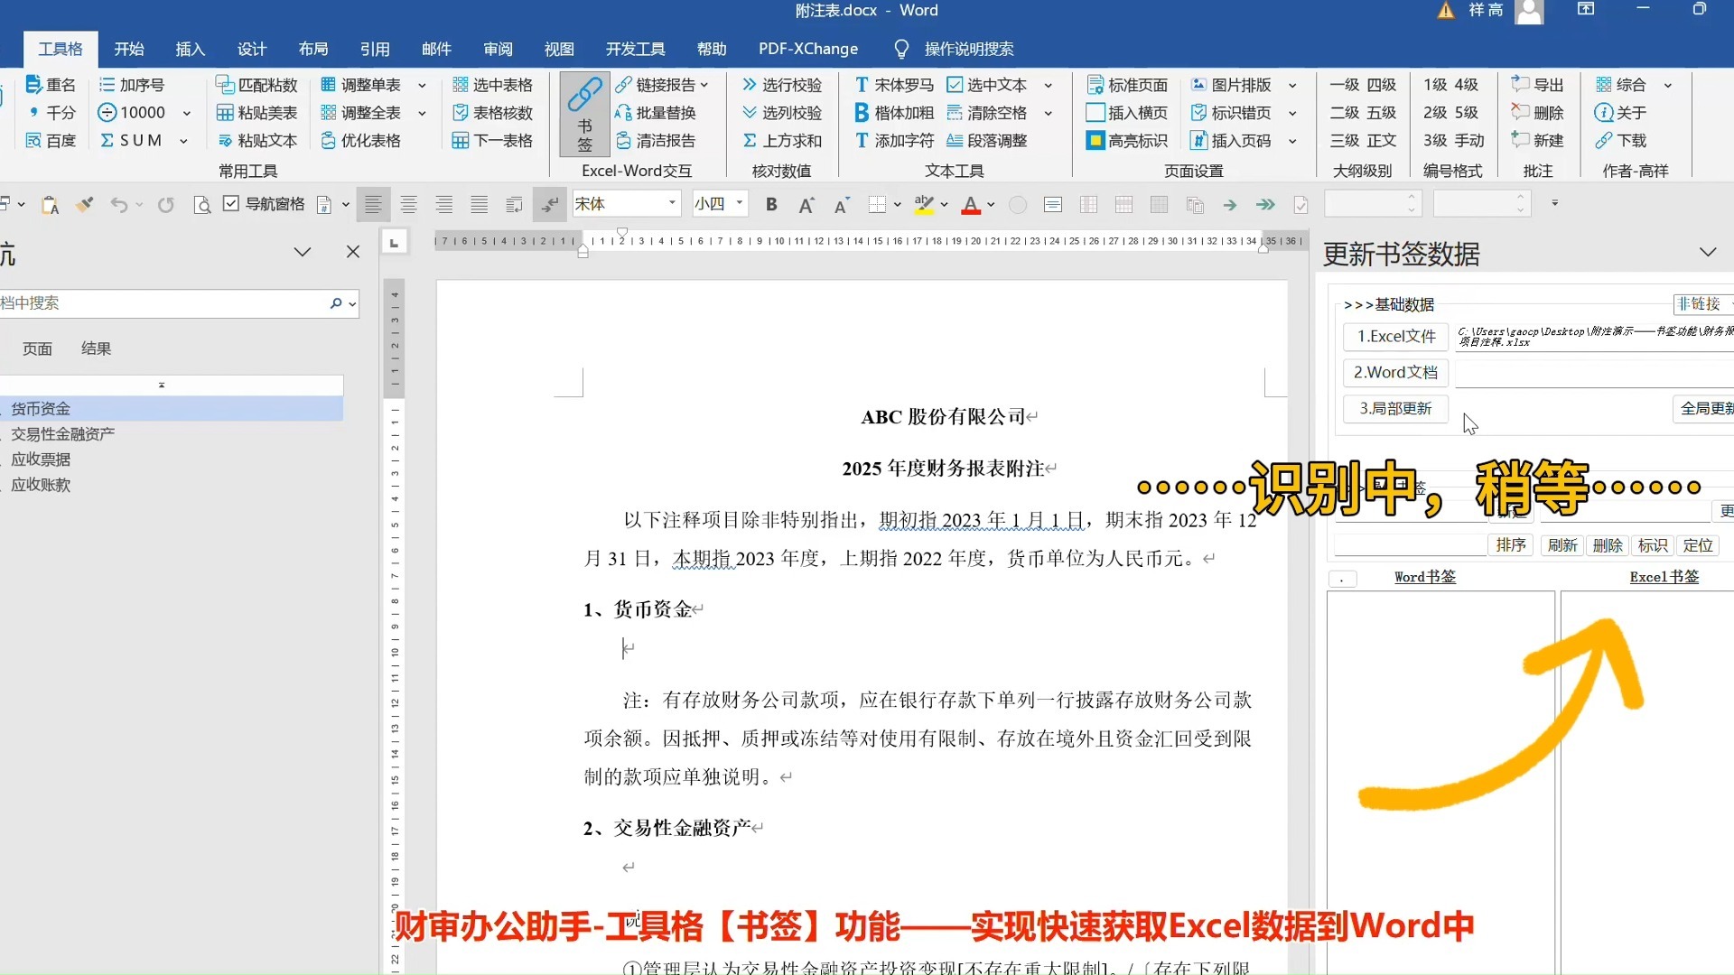
Task: Expand the 非链接 dropdown in bookmark panel
Action: [x=1702, y=304]
